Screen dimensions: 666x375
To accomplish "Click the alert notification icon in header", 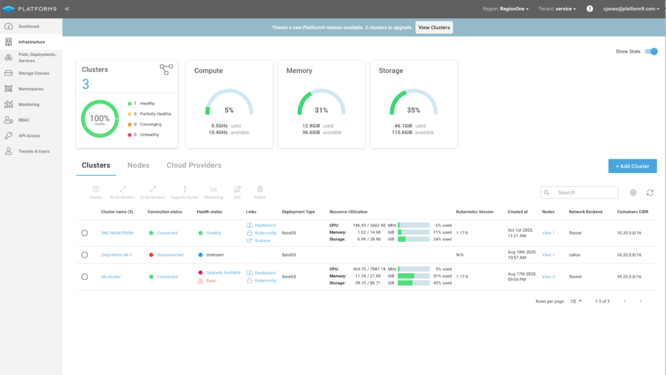I will [590, 9].
